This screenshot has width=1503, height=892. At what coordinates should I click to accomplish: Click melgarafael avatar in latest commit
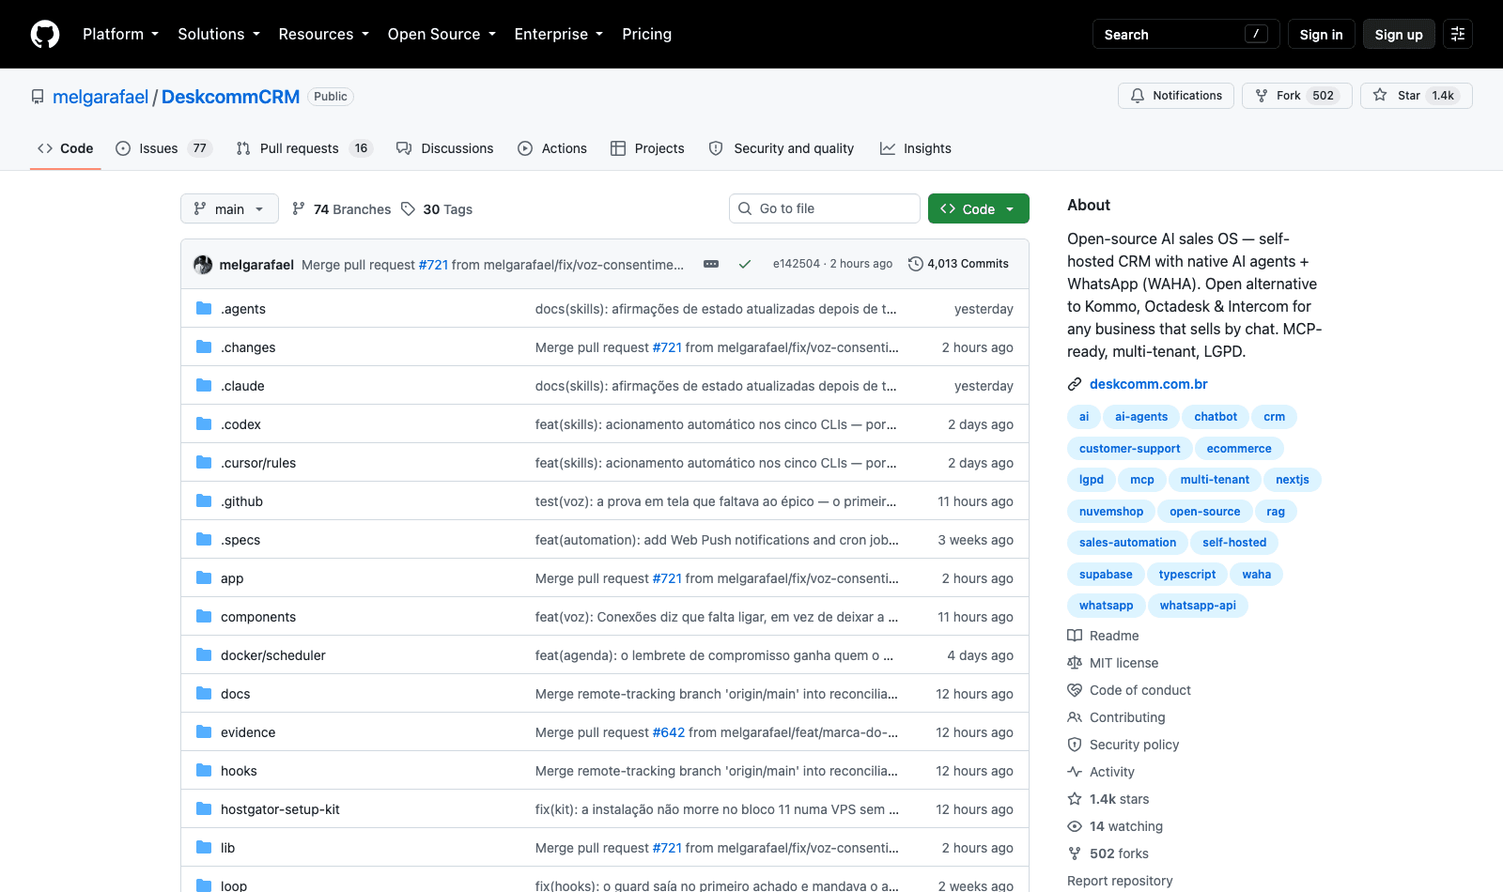[x=203, y=265]
